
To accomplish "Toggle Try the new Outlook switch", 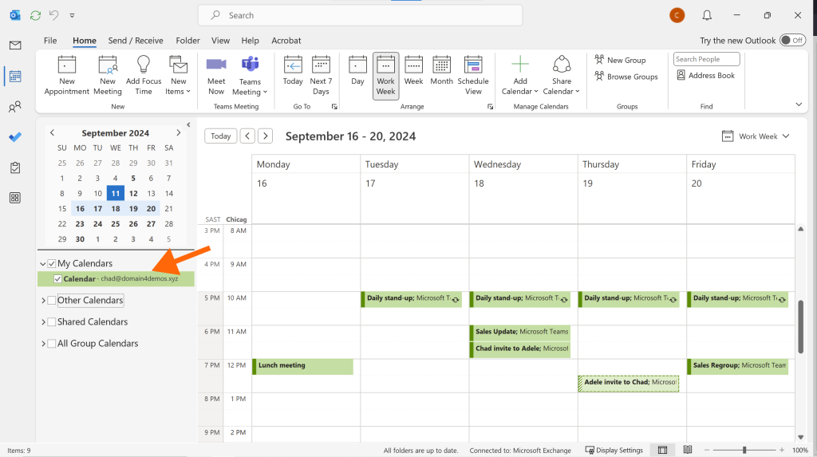I will point(792,40).
